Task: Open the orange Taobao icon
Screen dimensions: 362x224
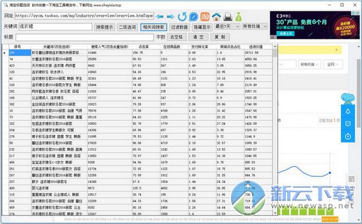Action: coord(205,16)
